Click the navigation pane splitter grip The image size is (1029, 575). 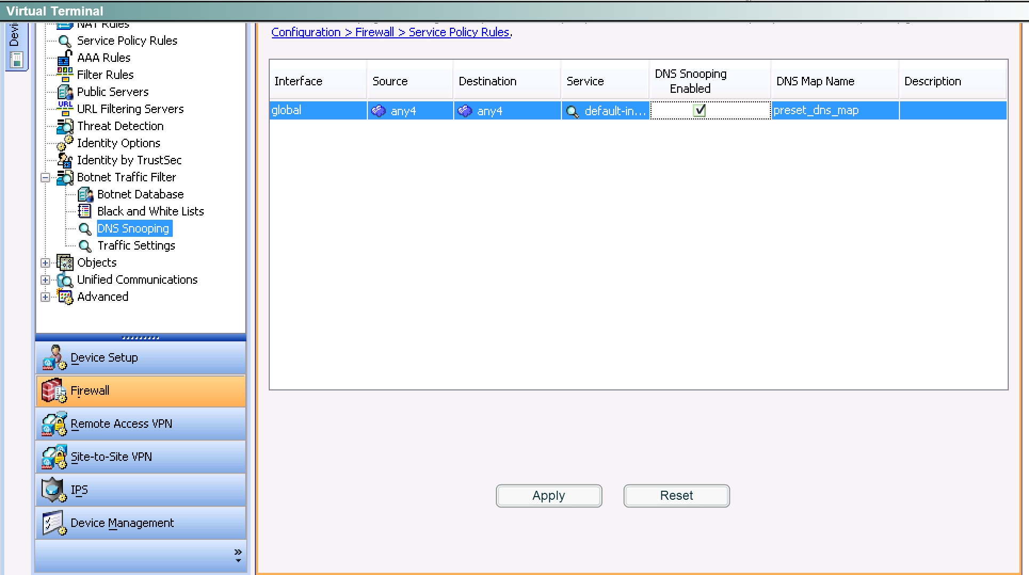pyautogui.click(x=141, y=338)
